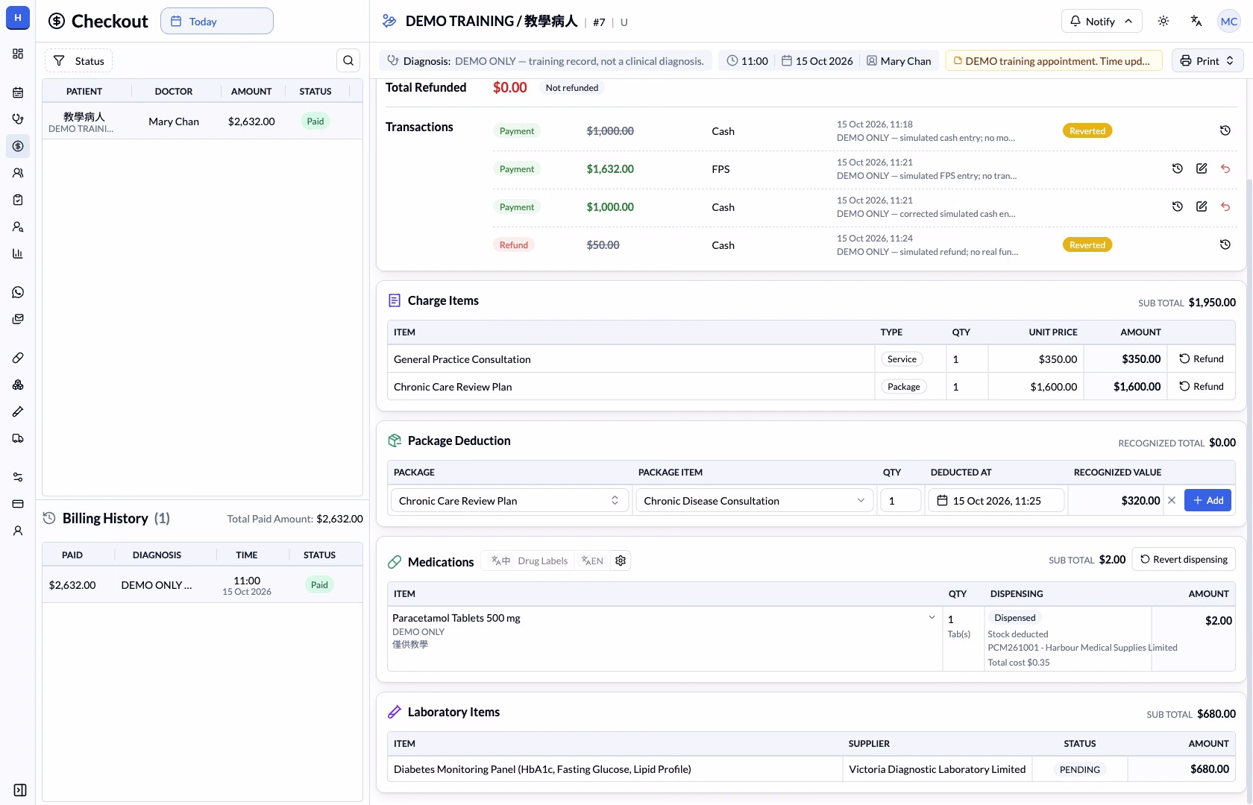Open the delivery truck sidebar icon
This screenshot has height=805, width=1253.
pyautogui.click(x=18, y=438)
